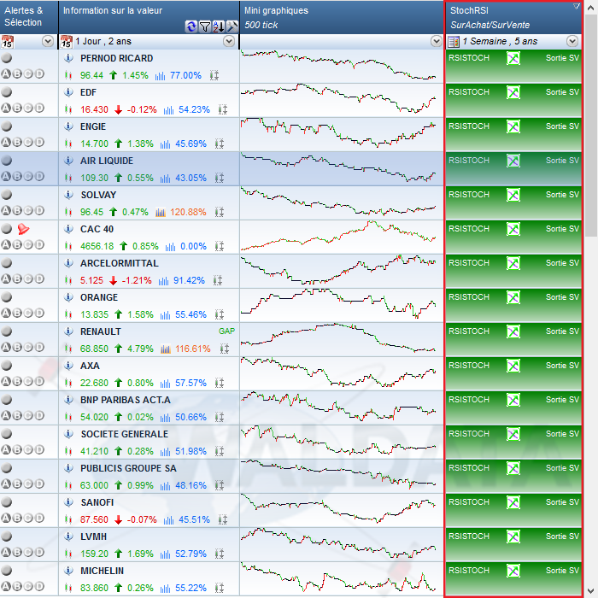Open the hammer settings tool icon
Image resolution: width=598 pixels, height=598 pixels.
pyautogui.click(x=232, y=26)
